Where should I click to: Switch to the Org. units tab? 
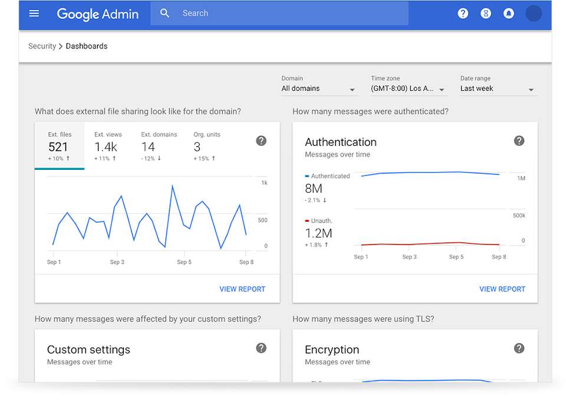[206, 146]
